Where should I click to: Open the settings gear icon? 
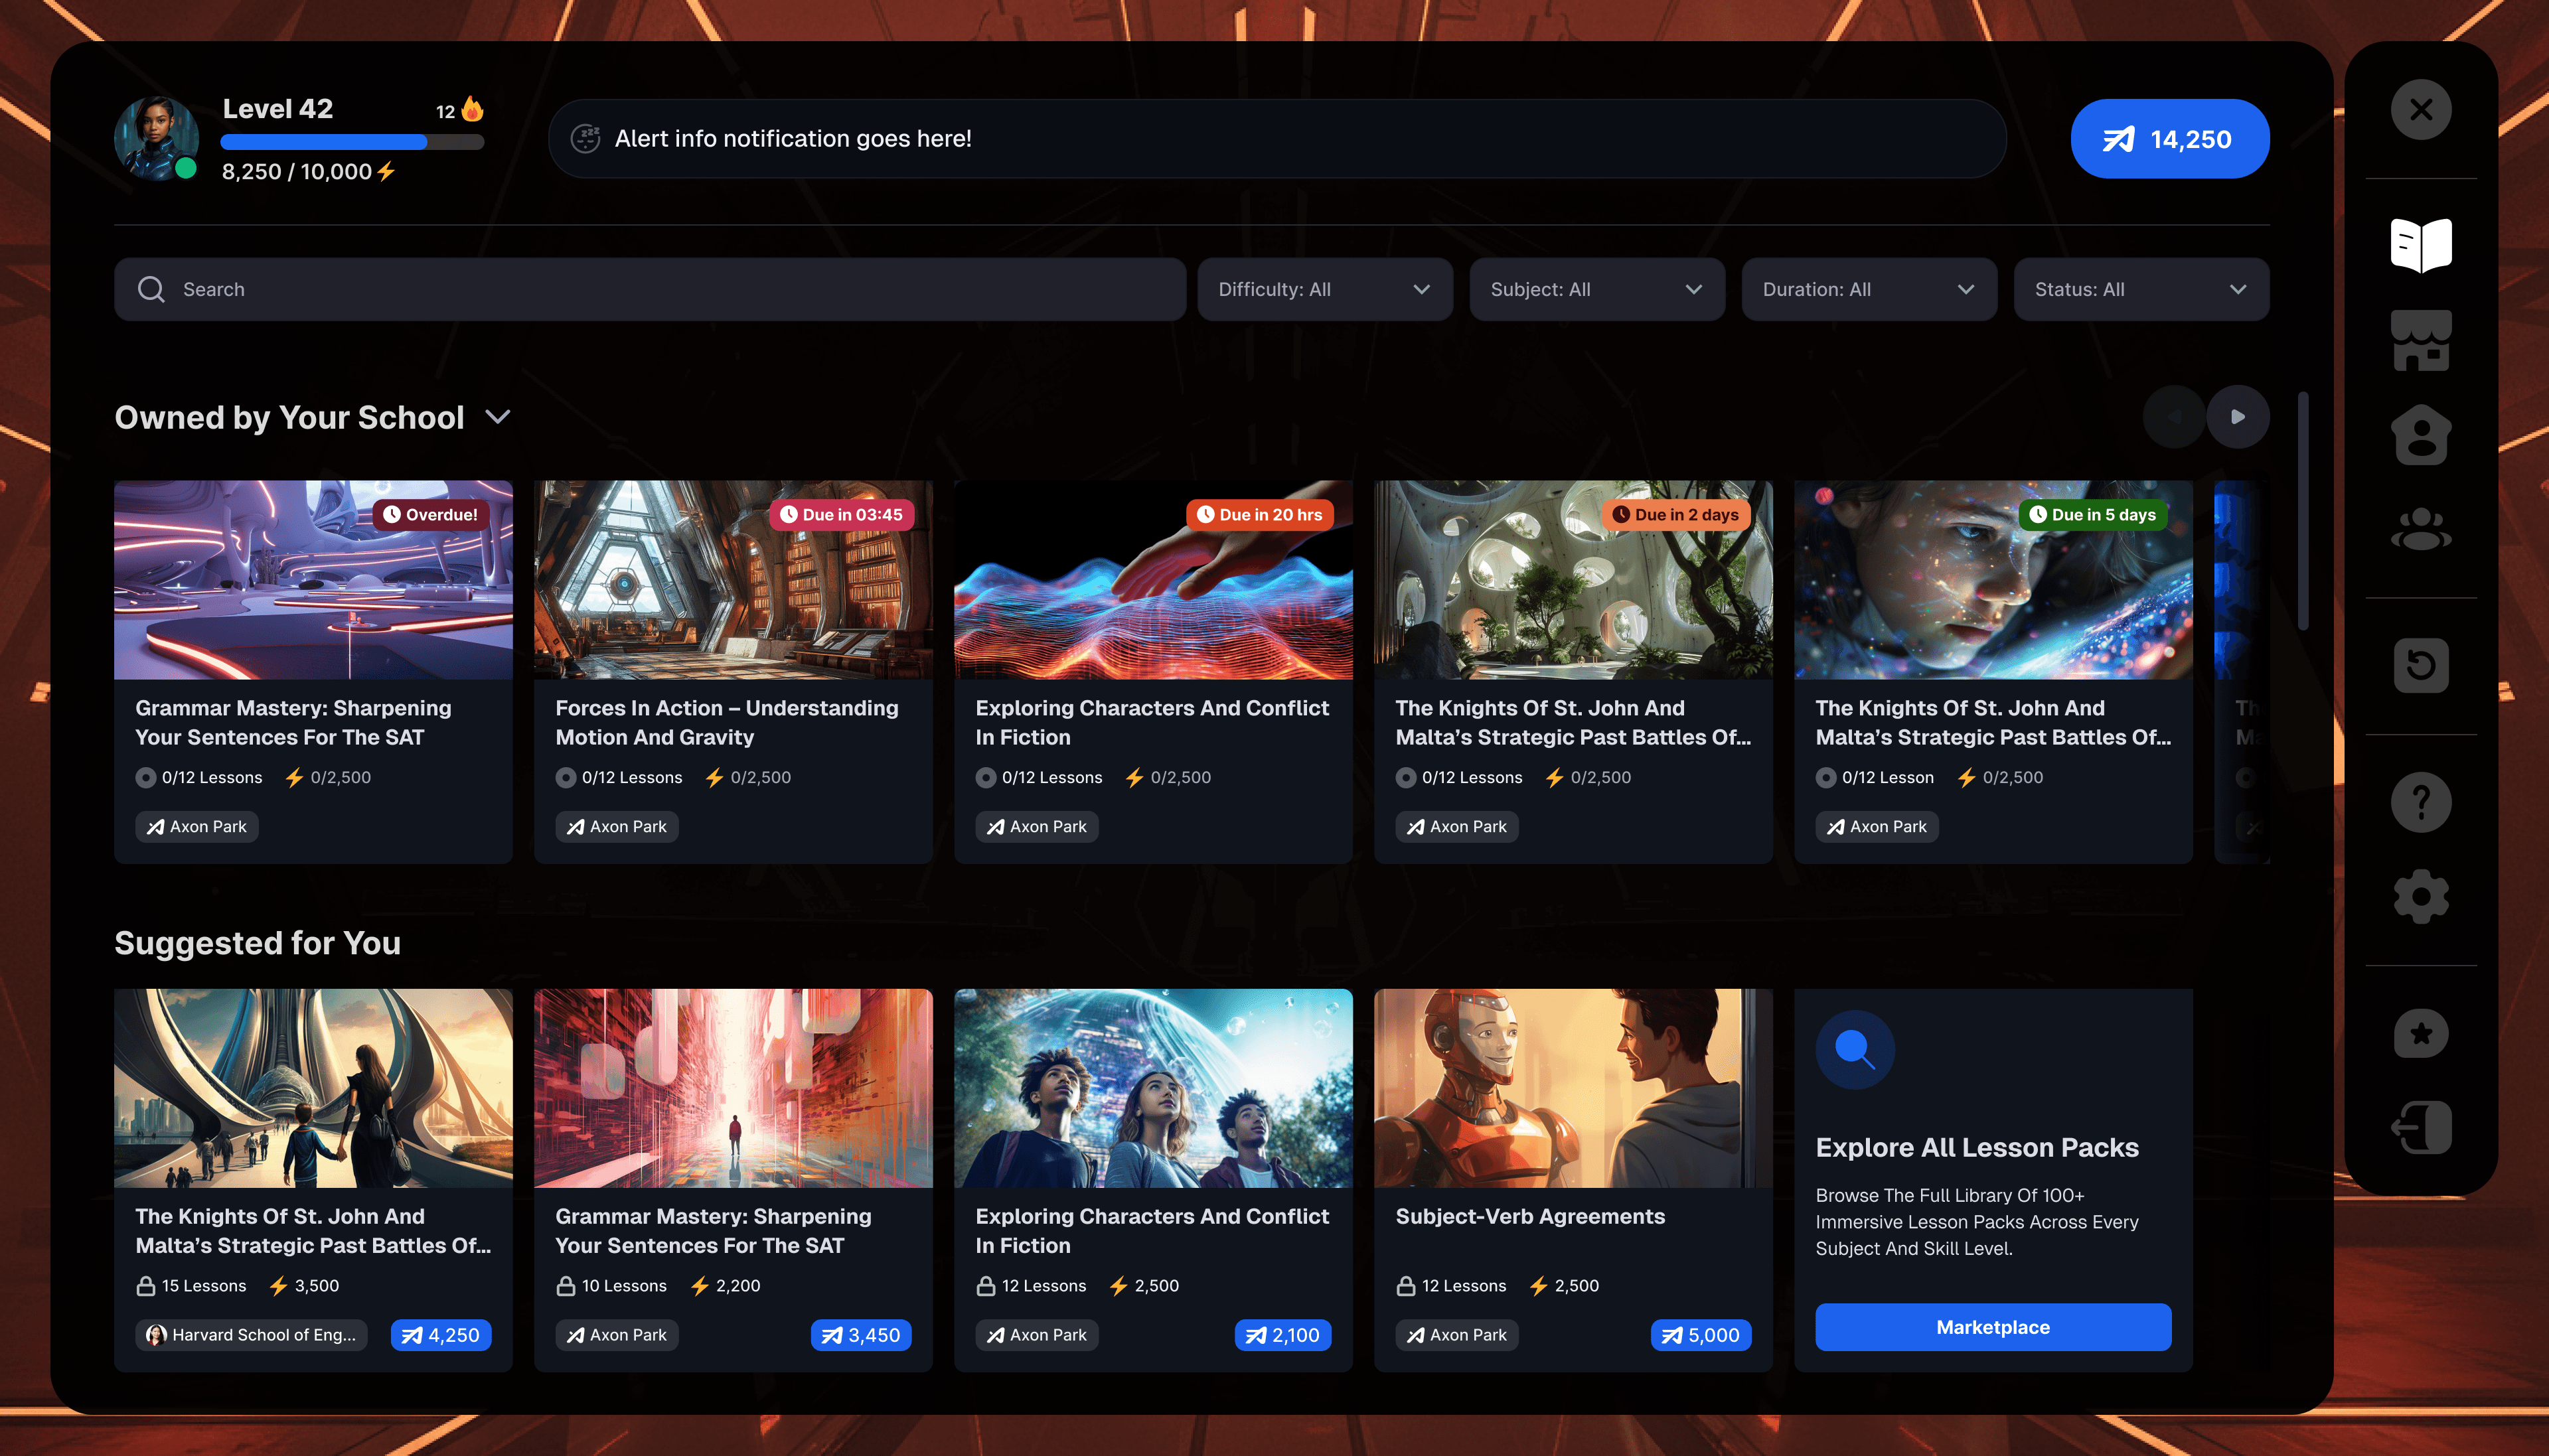click(2420, 896)
